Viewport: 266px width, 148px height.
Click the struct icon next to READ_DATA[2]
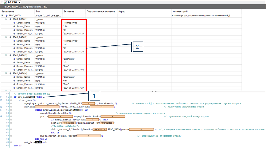[x=10, y=37]
